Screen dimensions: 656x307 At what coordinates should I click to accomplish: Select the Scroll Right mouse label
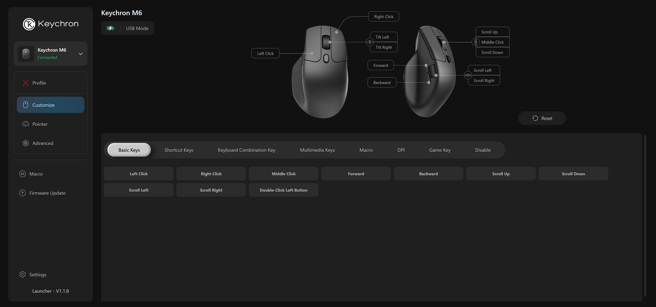click(x=484, y=81)
